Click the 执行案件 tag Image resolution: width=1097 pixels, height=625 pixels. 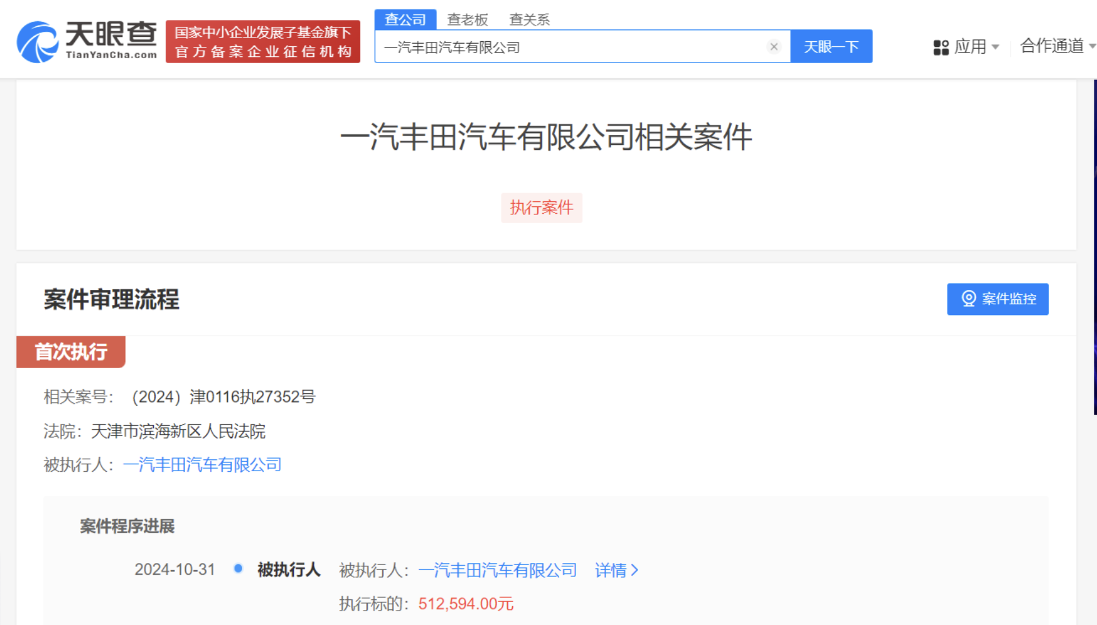pyautogui.click(x=542, y=207)
